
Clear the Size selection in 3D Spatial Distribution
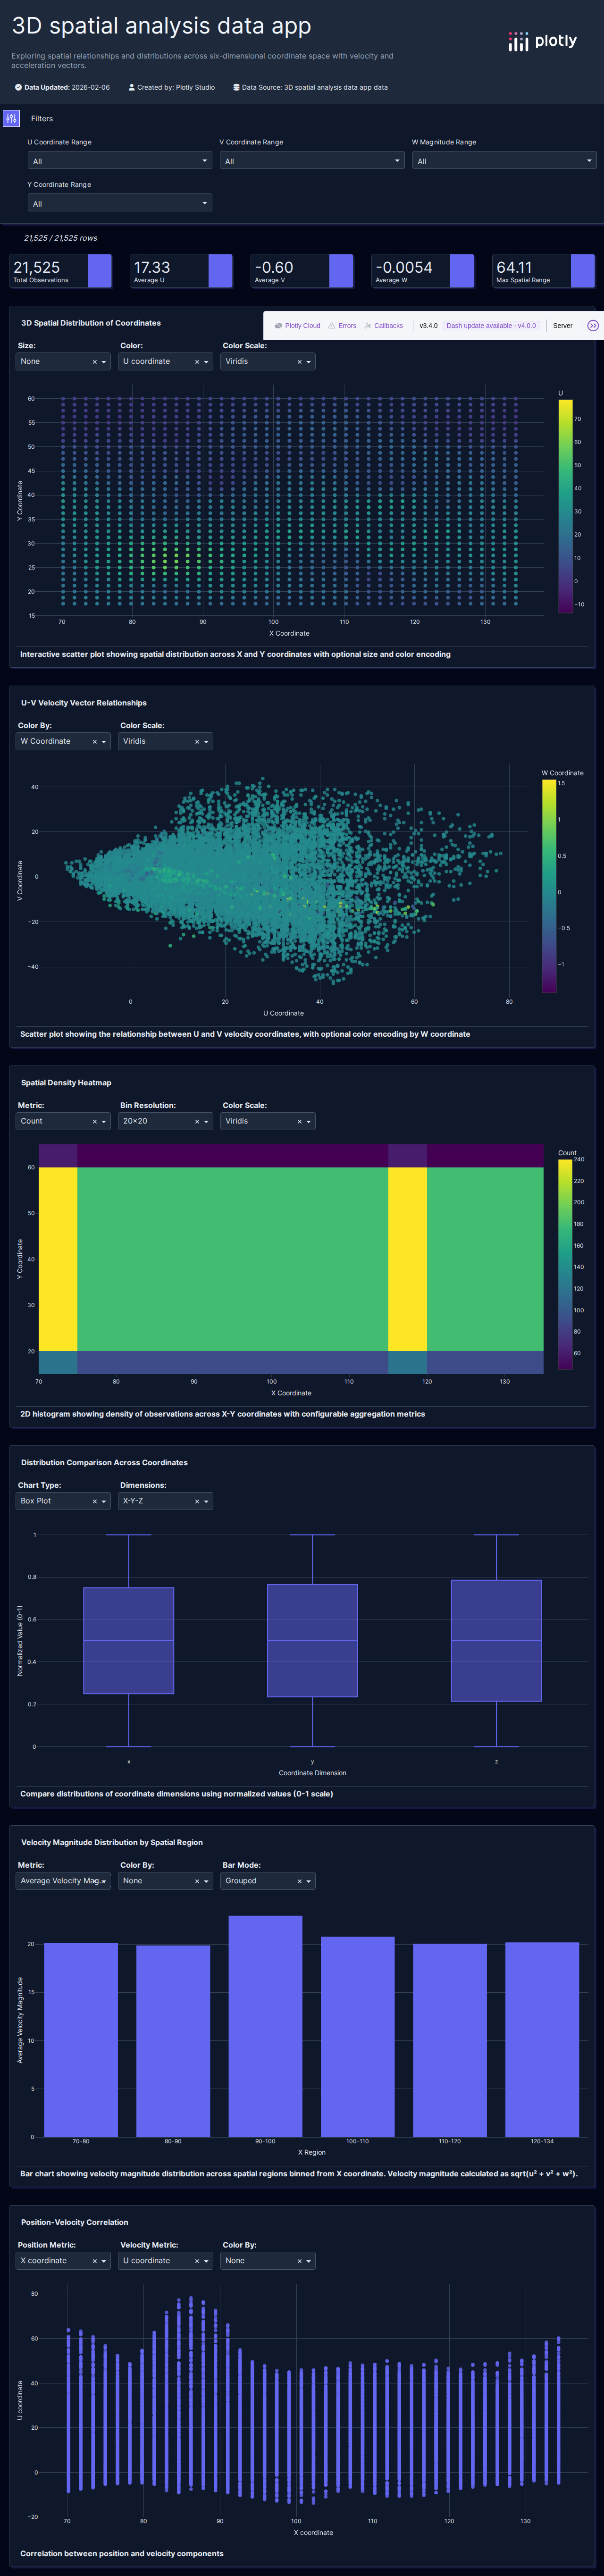coord(95,362)
